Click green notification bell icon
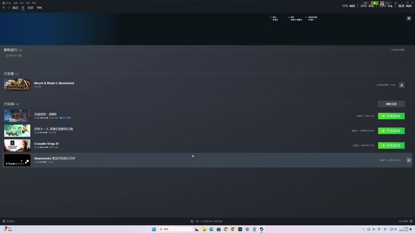 click(375, 3)
